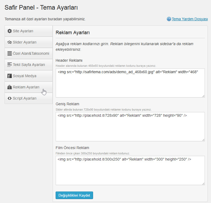Go to the Sosyal Medya tab
This screenshot has height=203, width=211.
[29, 76]
